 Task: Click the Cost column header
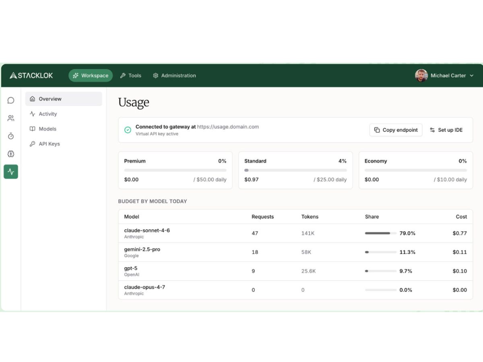tap(461, 216)
